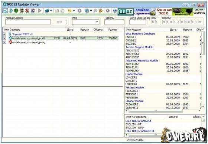The height and width of the screenshot is (144, 208).
Task: Click the Имя Модуля column header
Action: click(134, 30)
